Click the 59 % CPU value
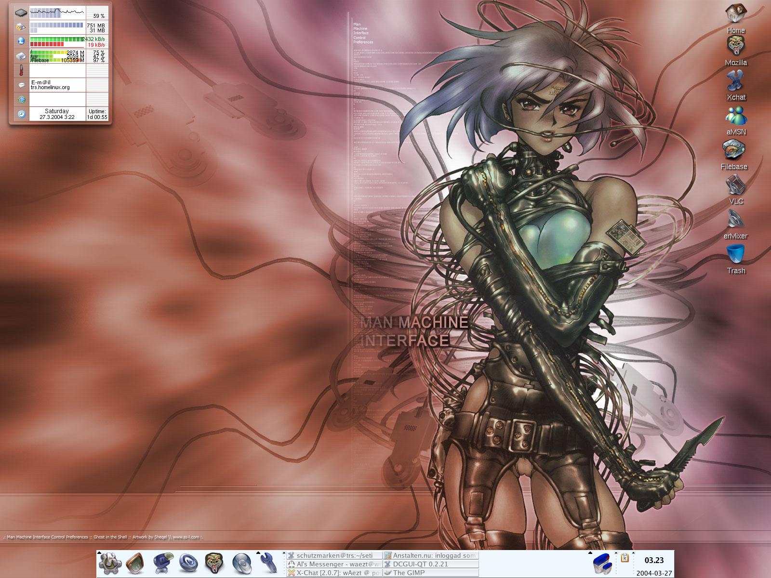Screen dimensions: 771x578 tap(99, 16)
